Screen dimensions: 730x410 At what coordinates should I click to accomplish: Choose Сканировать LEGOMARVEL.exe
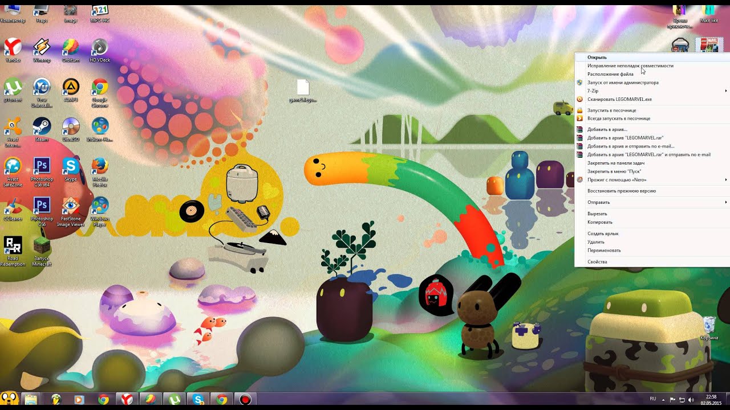pyautogui.click(x=652, y=99)
